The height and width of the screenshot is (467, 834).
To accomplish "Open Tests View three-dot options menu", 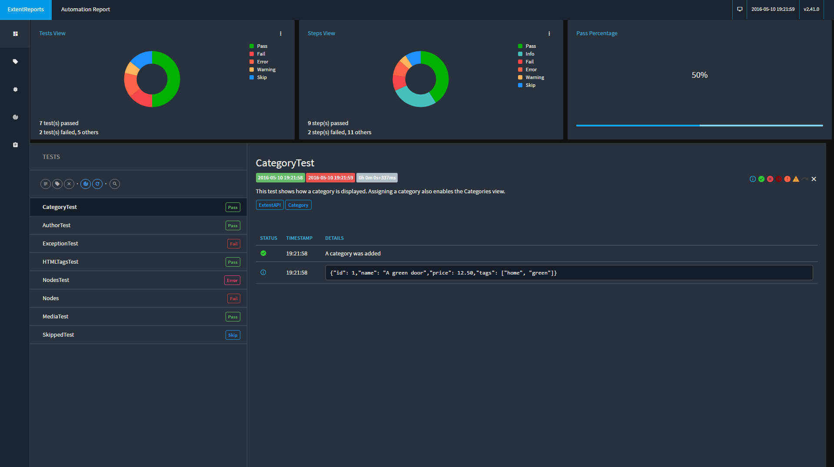I will tap(281, 33).
